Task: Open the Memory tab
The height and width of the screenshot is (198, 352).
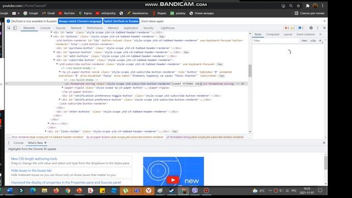Action: pos(113,28)
